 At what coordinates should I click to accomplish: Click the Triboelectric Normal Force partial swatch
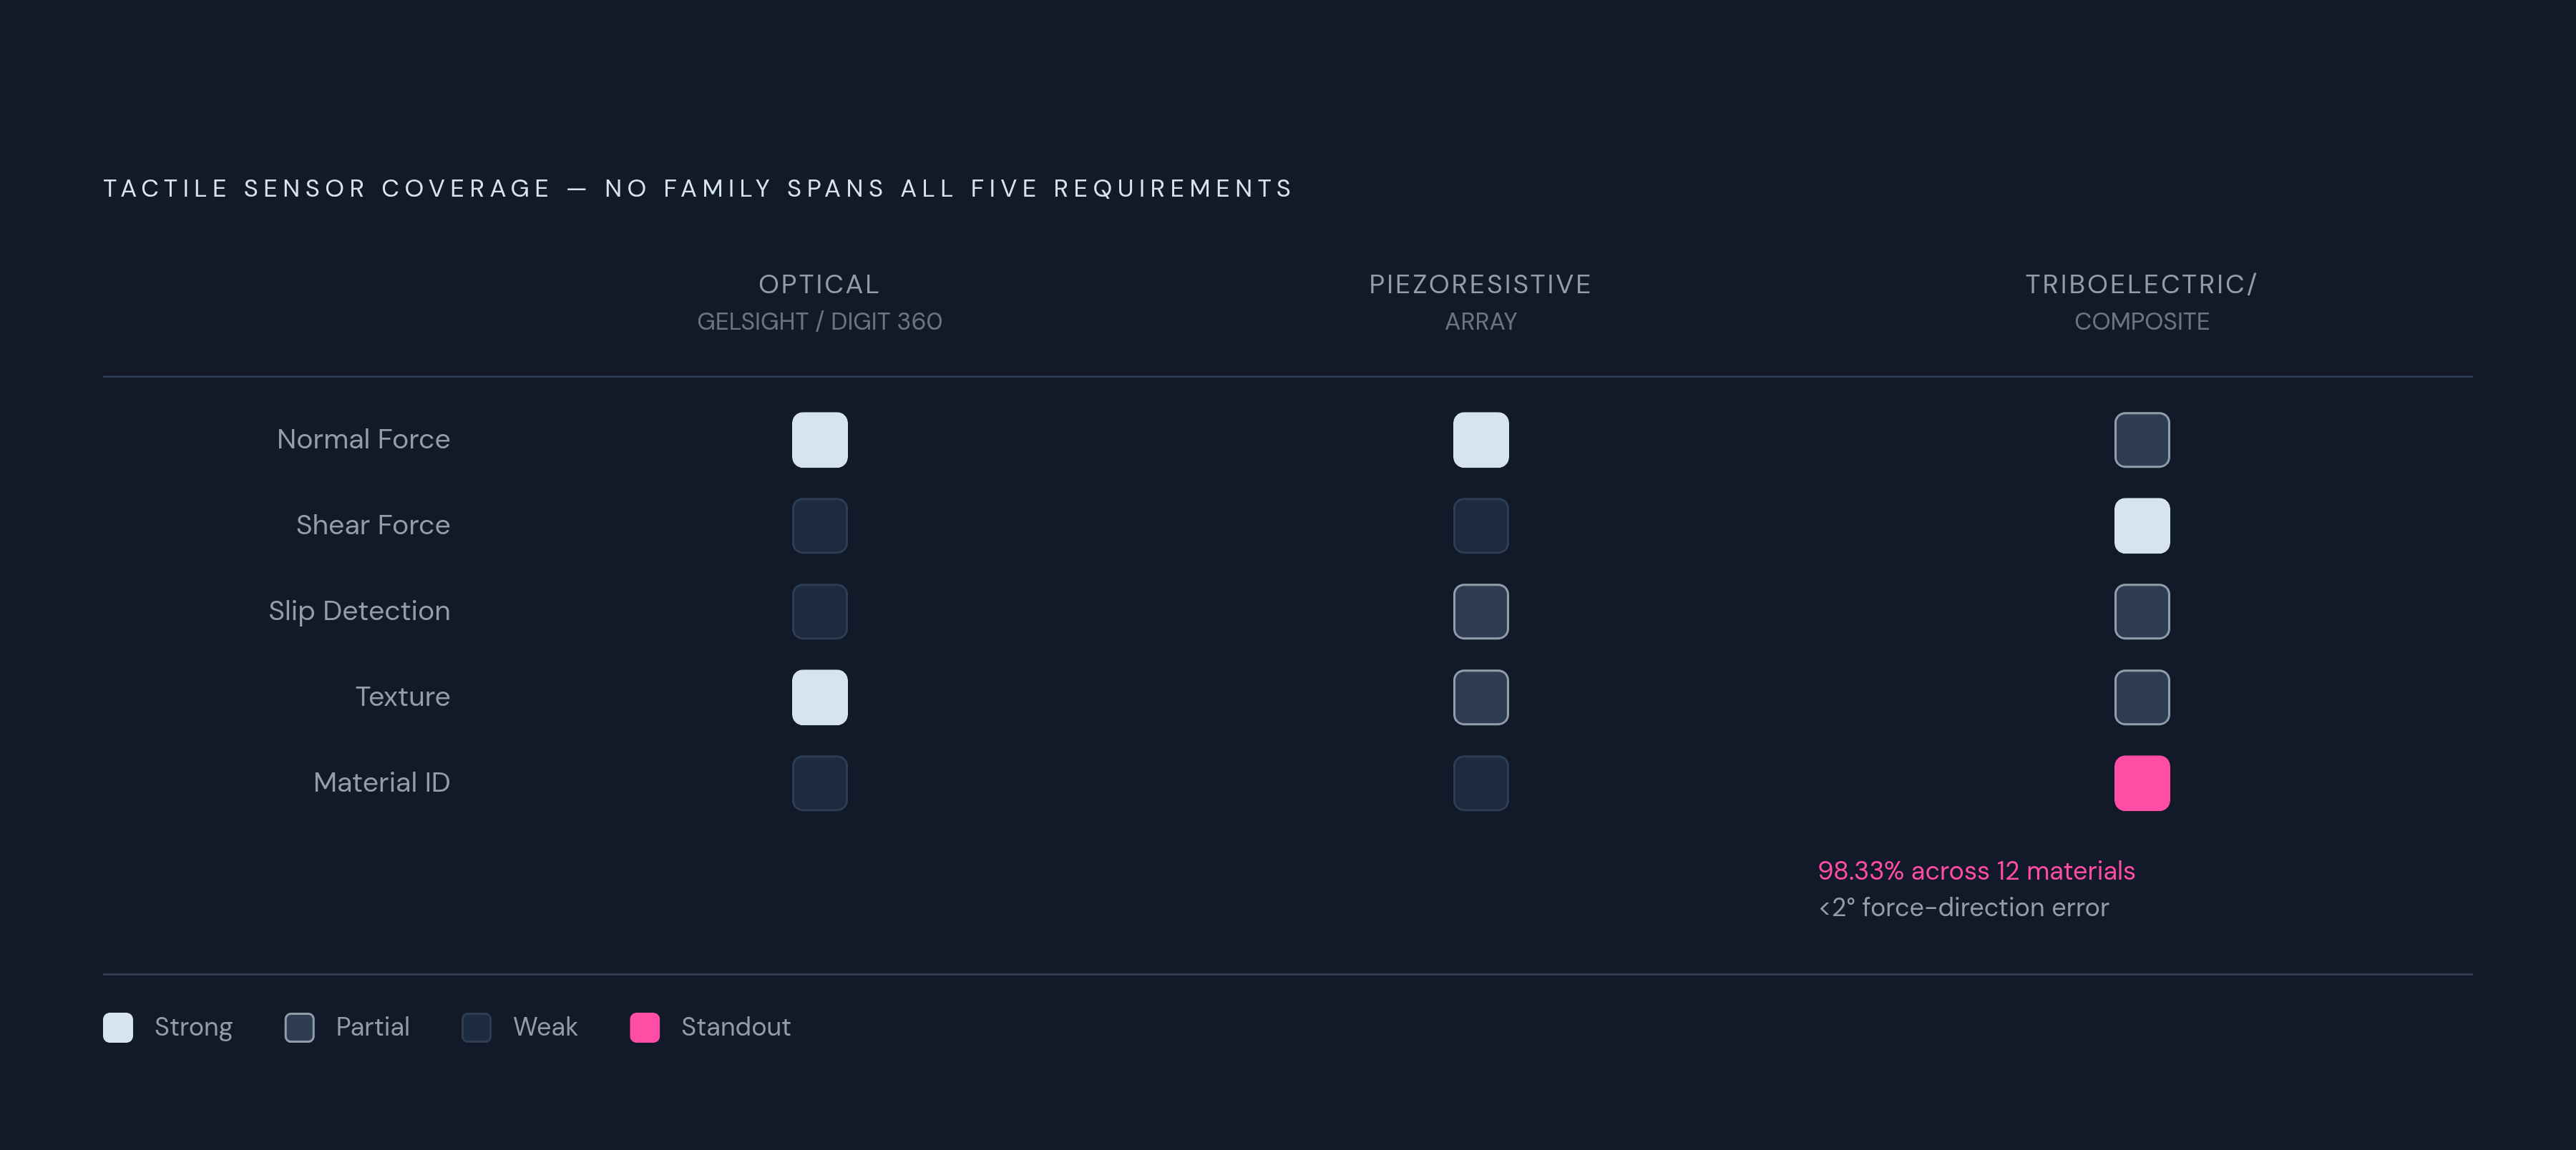tap(2141, 440)
